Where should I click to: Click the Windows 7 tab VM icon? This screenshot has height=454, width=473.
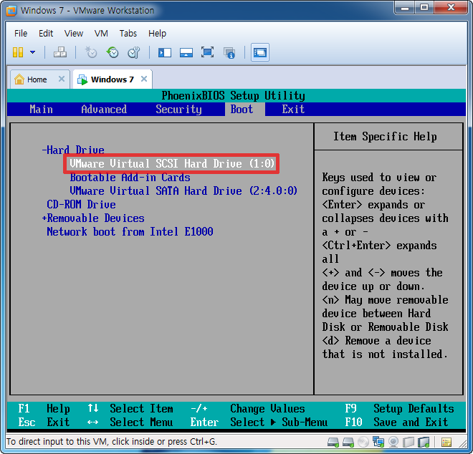82,79
